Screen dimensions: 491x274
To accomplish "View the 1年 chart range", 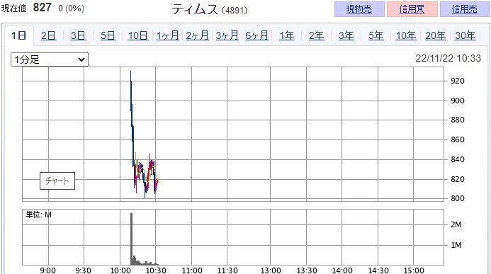I will click(x=286, y=35).
